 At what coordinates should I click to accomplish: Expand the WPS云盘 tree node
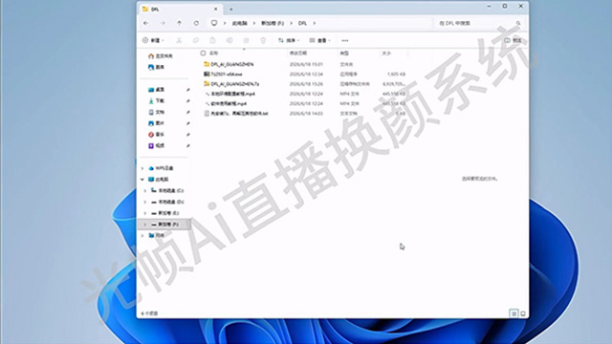[x=142, y=168]
